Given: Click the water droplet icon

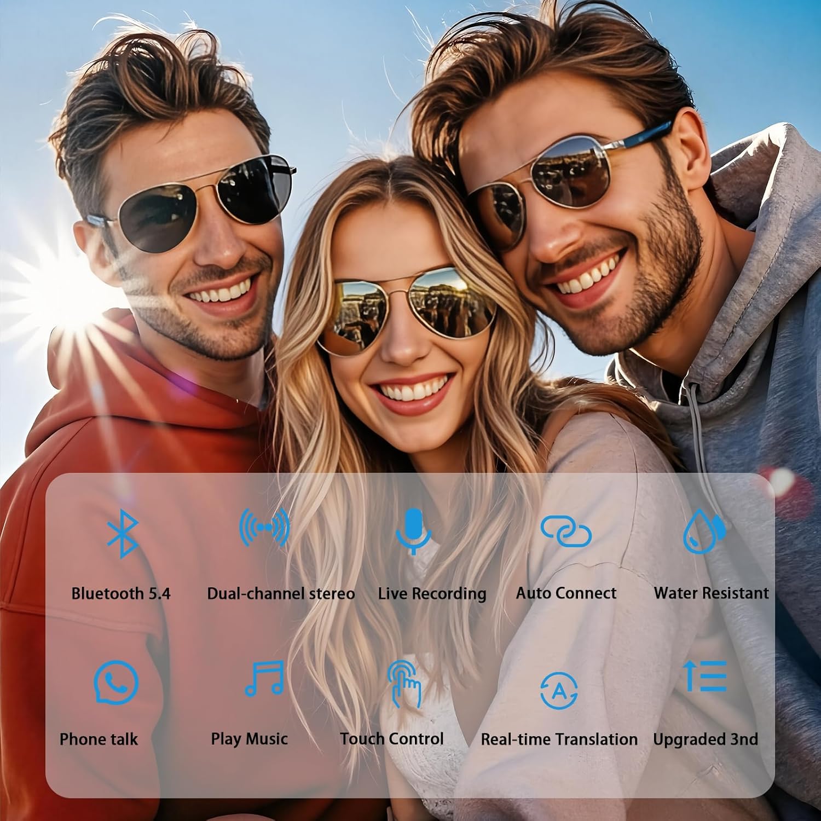Looking at the screenshot, I should (x=704, y=531).
